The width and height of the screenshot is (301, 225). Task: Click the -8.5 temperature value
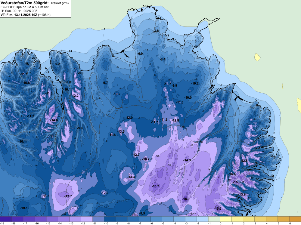[142, 214]
